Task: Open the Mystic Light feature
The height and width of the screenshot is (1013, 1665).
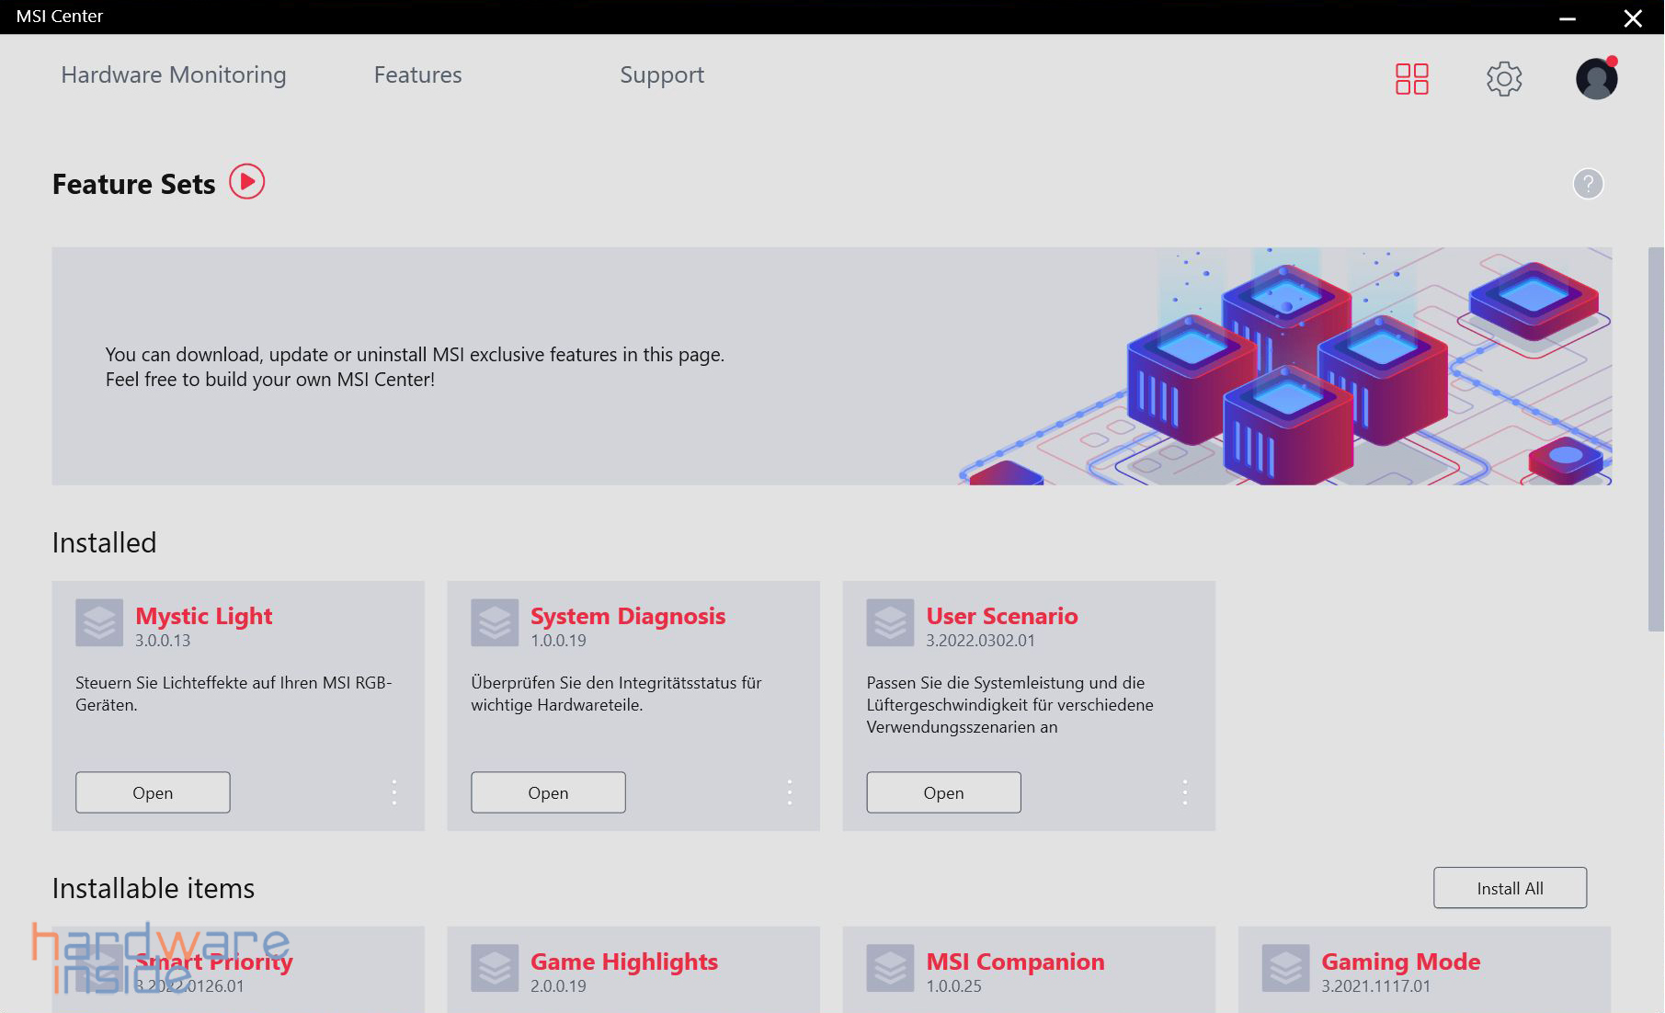Action: pos(153,792)
